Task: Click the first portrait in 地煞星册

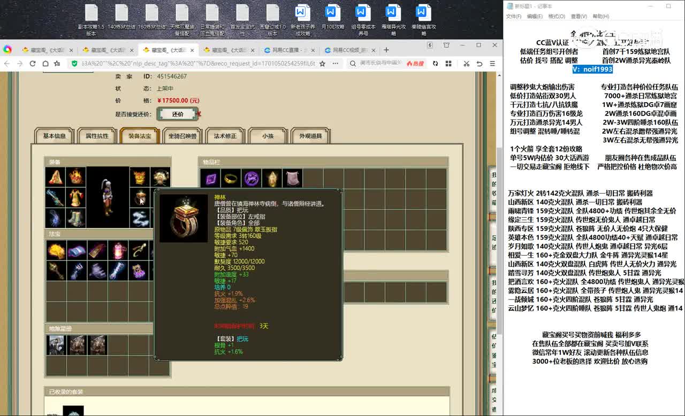Action: click(56, 345)
